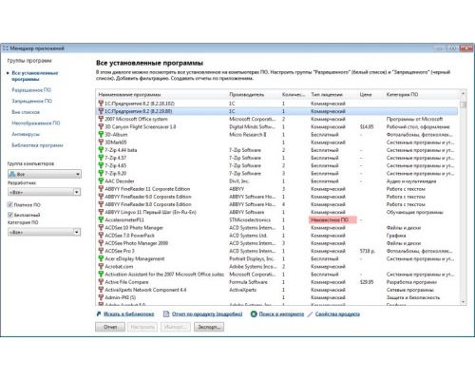This screenshot has width=475, height=380.
Task: Click the Искать в библиотеке link
Action: coord(129,313)
